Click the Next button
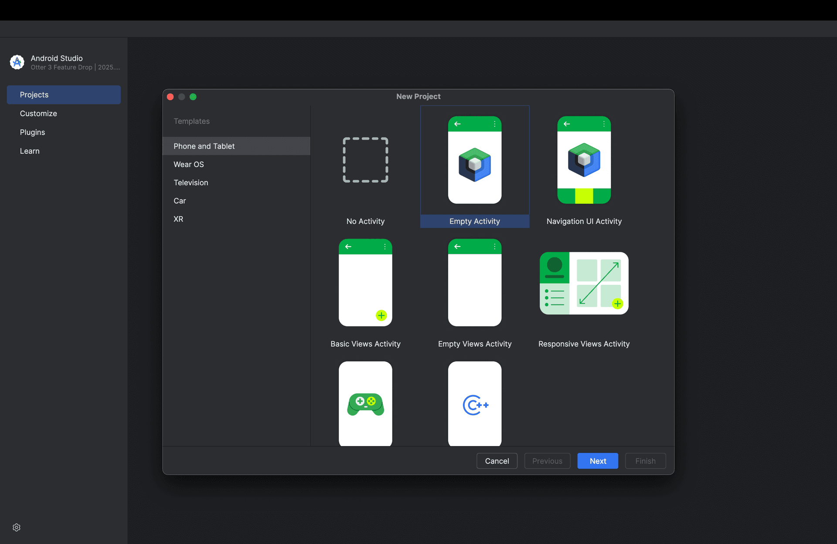This screenshot has height=544, width=837. coord(598,461)
